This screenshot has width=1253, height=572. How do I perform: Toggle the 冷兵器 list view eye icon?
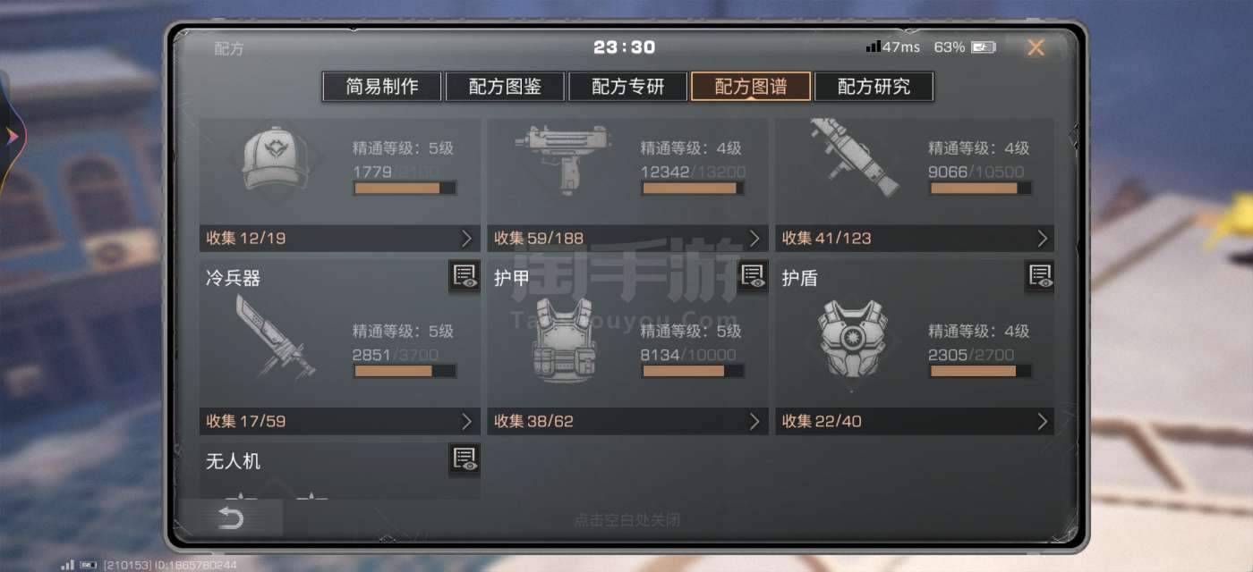465,276
